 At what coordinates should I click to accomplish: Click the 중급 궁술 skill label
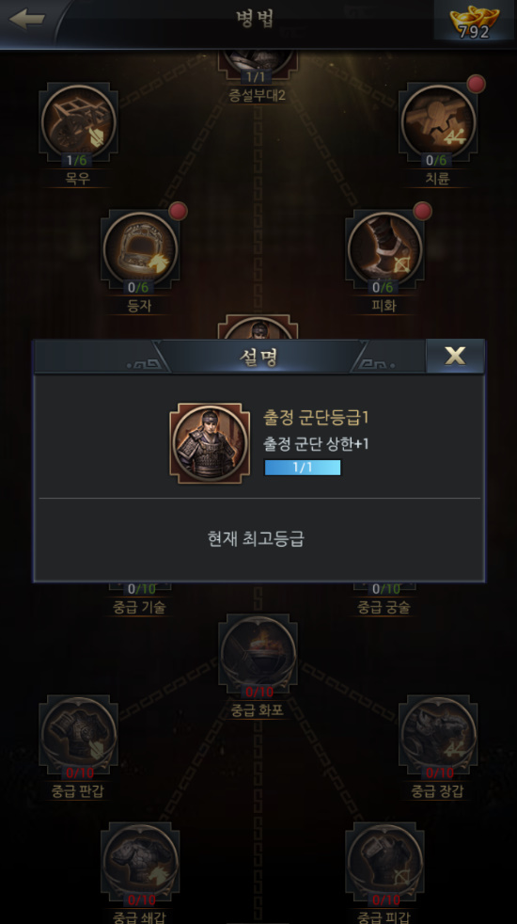click(x=384, y=607)
